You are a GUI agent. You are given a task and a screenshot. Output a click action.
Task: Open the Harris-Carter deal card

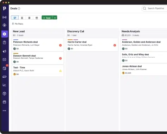click(x=92, y=45)
